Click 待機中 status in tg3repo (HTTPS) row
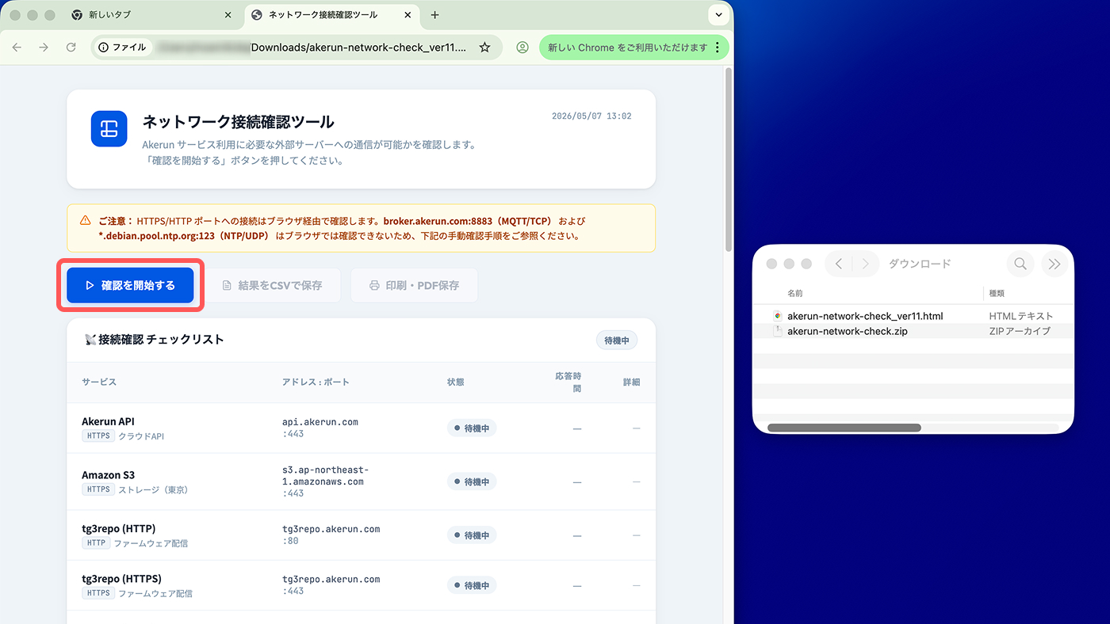Viewport: 1110px width, 624px height. click(x=472, y=586)
